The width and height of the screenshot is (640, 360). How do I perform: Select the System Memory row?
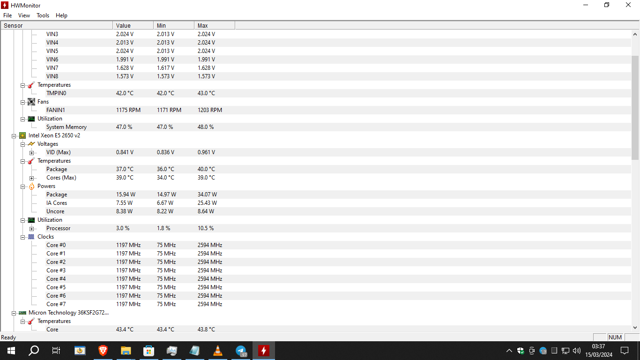pyautogui.click(x=316, y=127)
